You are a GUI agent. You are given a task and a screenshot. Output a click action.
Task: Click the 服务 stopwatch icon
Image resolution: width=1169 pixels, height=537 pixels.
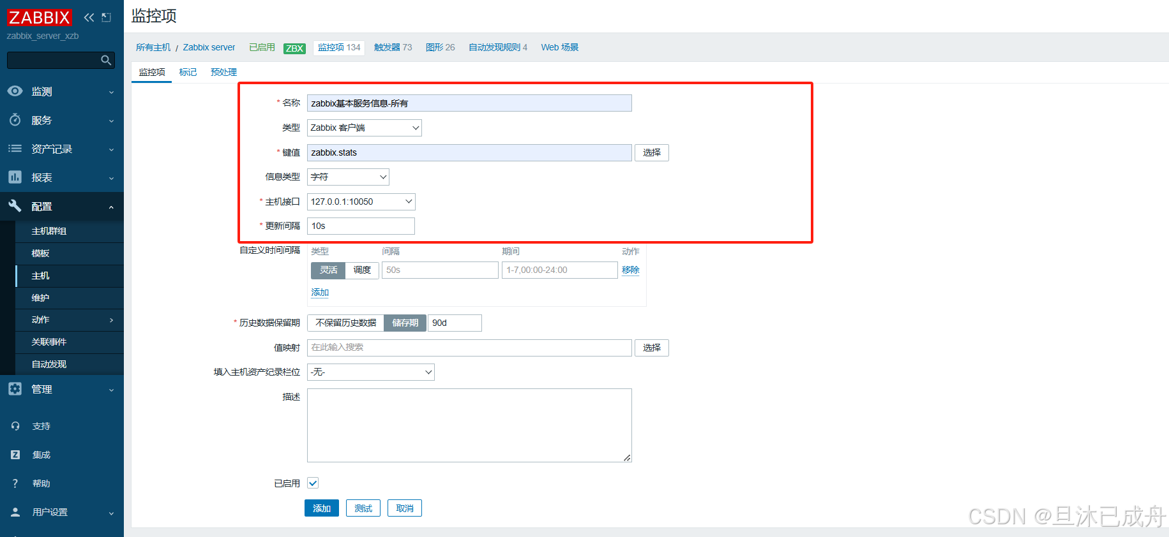(15, 120)
